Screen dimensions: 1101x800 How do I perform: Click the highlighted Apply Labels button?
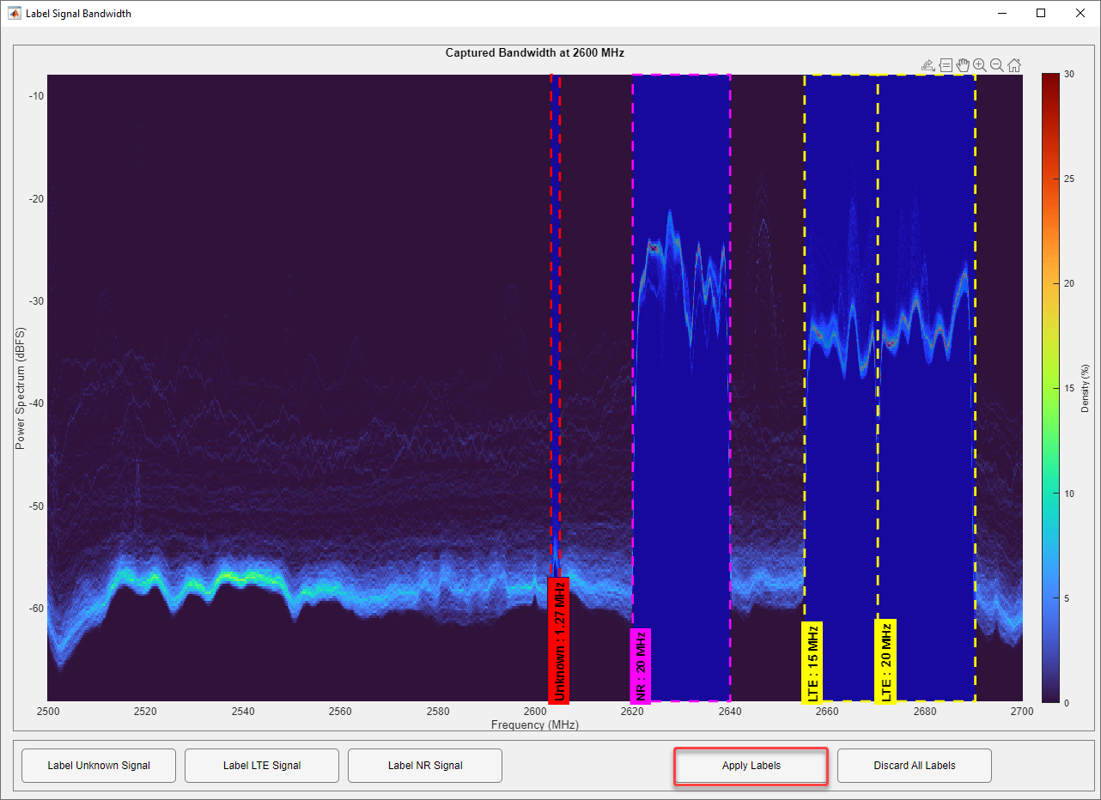click(x=750, y=765)
